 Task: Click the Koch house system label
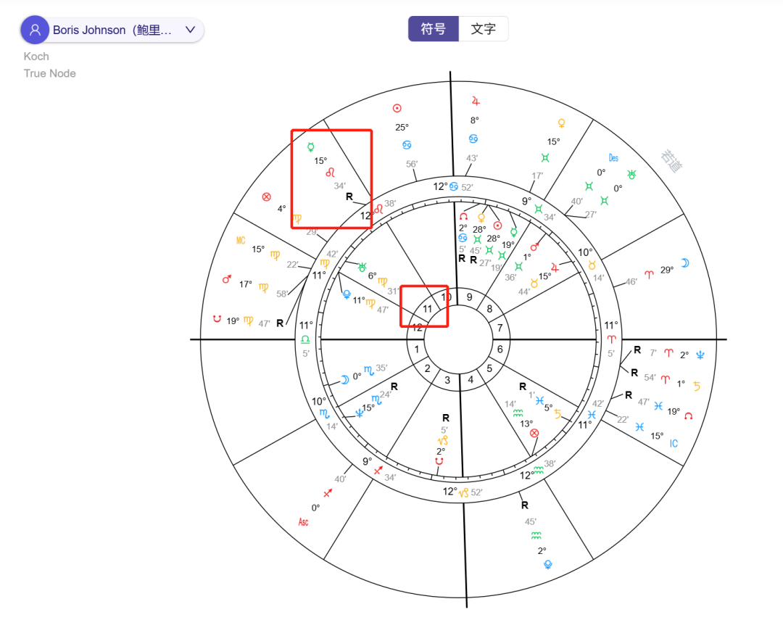click(x=36, y=56)
